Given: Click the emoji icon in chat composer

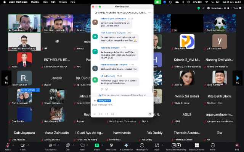Looking at the screenshot, I should (x=101, y=114).
